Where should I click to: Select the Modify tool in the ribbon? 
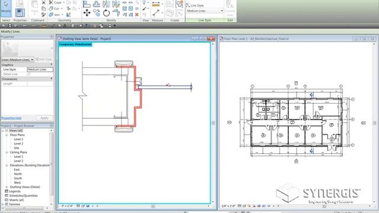coord(6,8)
